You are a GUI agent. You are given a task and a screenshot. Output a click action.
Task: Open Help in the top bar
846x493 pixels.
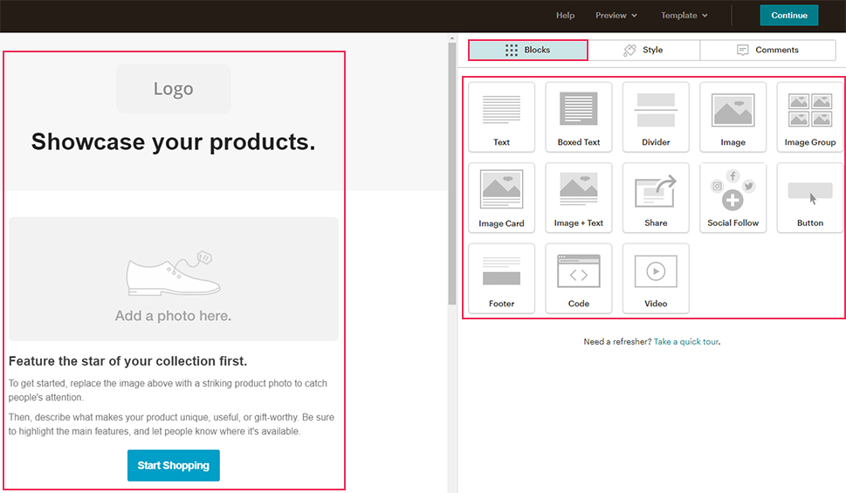click(x=565, y=16)
